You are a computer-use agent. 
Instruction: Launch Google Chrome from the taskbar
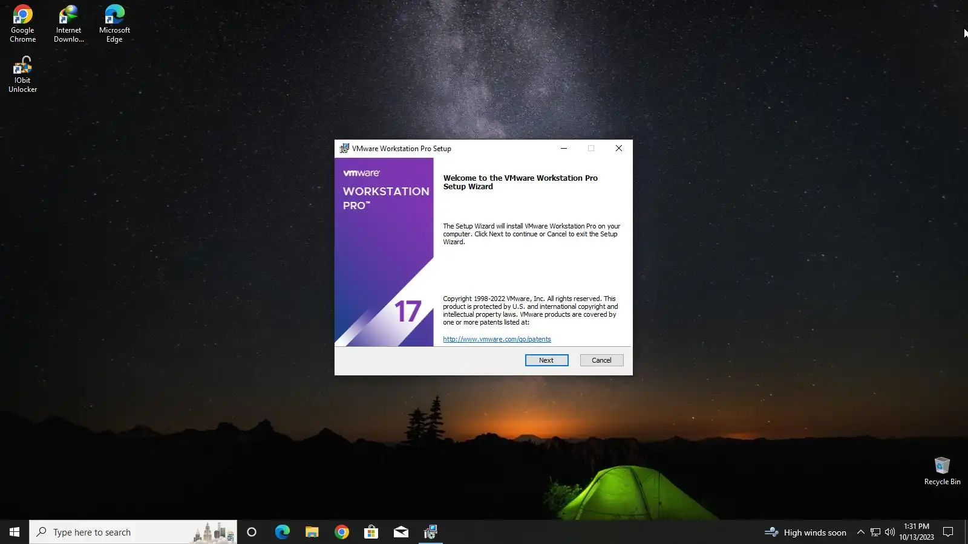(341, 532)
